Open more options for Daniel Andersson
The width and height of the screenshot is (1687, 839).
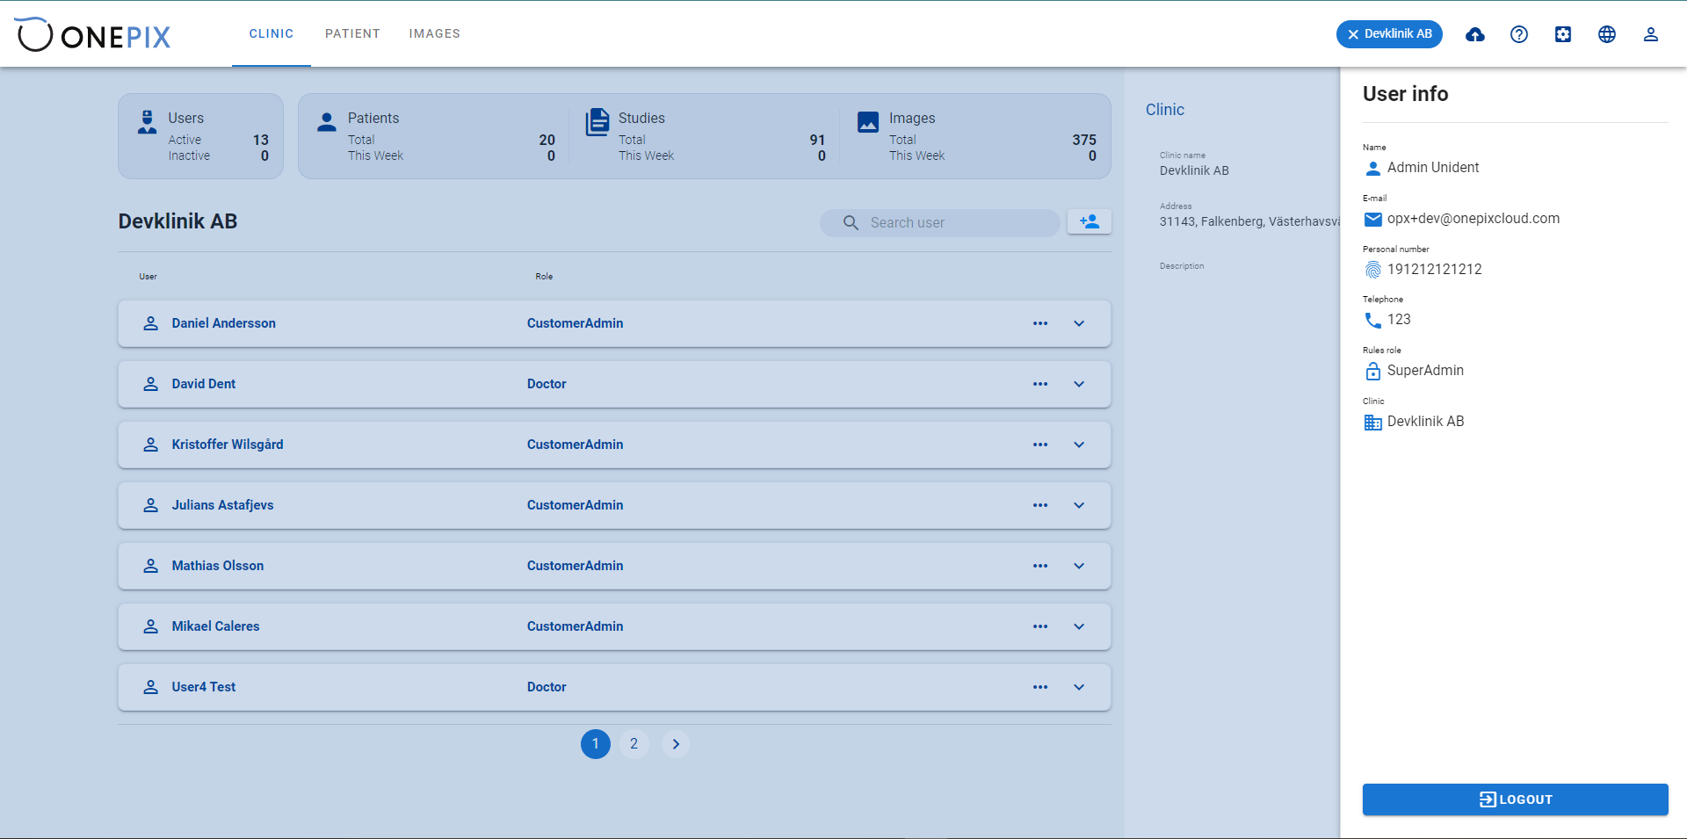pos(1040,323)
